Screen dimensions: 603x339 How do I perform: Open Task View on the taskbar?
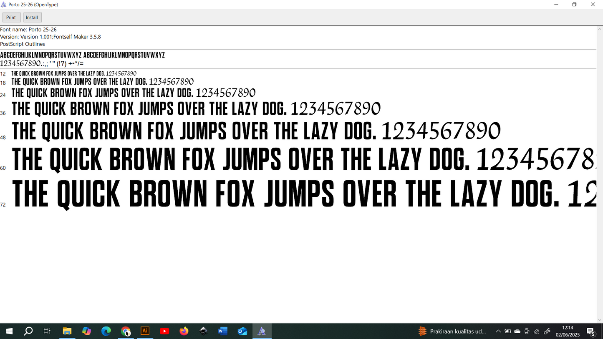pyautogui.click(x=47, y=331)
